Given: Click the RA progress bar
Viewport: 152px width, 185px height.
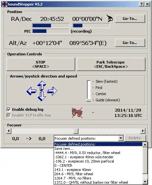Looking at the screenshot, I should 51,25.
